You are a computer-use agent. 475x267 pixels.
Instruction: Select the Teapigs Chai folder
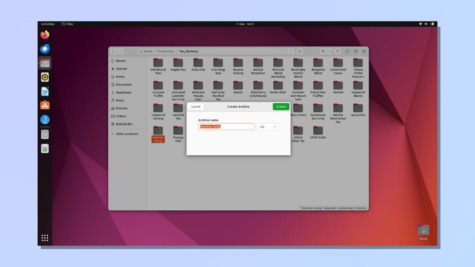[x=178, y=134]
